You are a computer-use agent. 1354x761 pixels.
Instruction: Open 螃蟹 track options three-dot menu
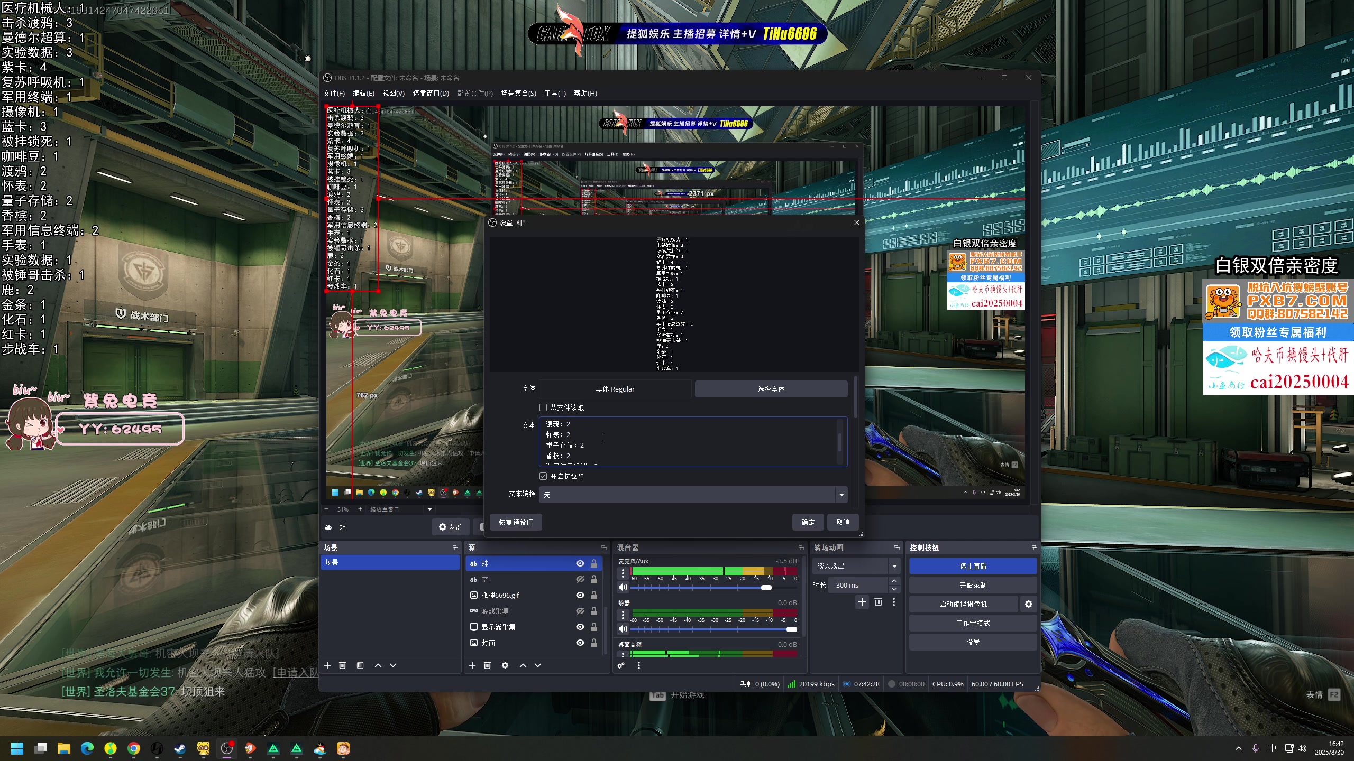tap(623, 615)
